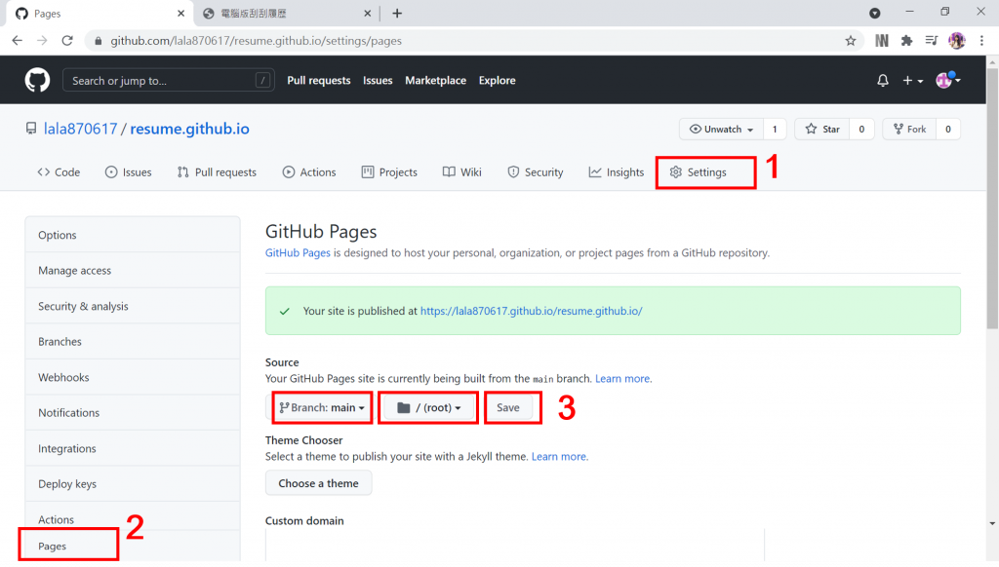The height and width of the screenshot is (567, 999).
Task: Open the plus create-new dropdown
Action: click(912, 80)
